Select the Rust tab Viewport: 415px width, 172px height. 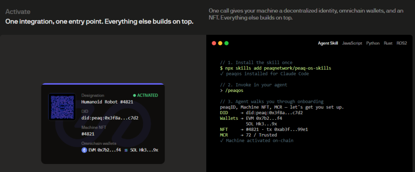388,43
